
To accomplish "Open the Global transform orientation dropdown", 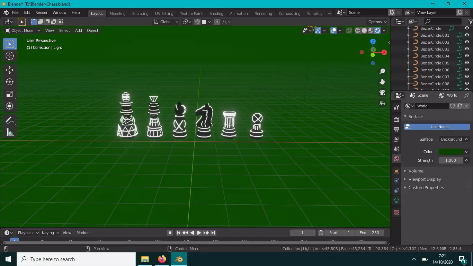I will pyautogui.click(x=166, y=22).
